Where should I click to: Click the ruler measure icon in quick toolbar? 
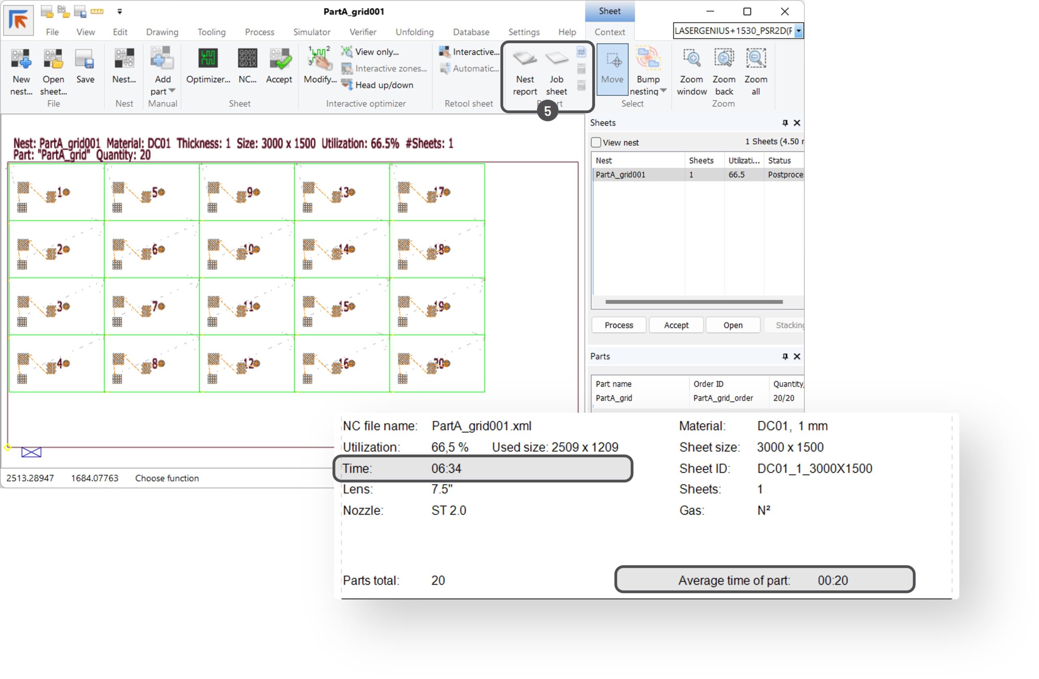97,12
